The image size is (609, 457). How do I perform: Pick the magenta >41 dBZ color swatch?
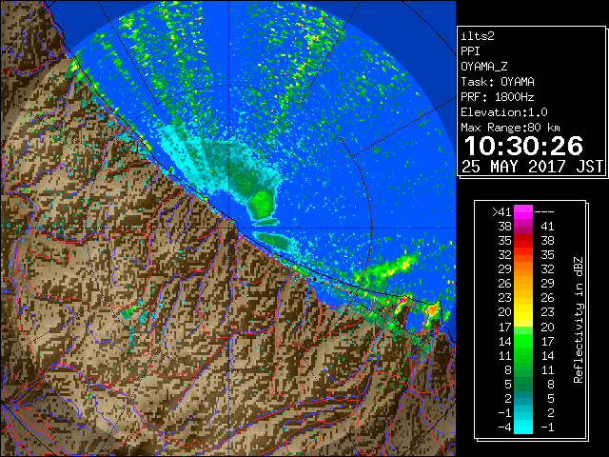(x=523, y=212)
